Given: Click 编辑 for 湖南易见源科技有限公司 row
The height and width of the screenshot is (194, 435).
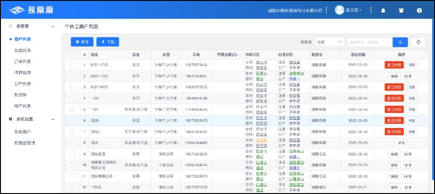Looking at the screenshot, I should tap(394, 165).
